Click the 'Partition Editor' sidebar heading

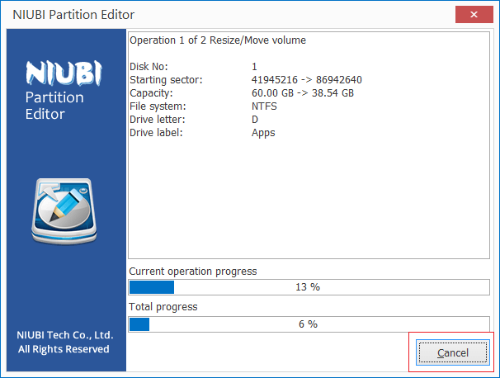(54, 106)
